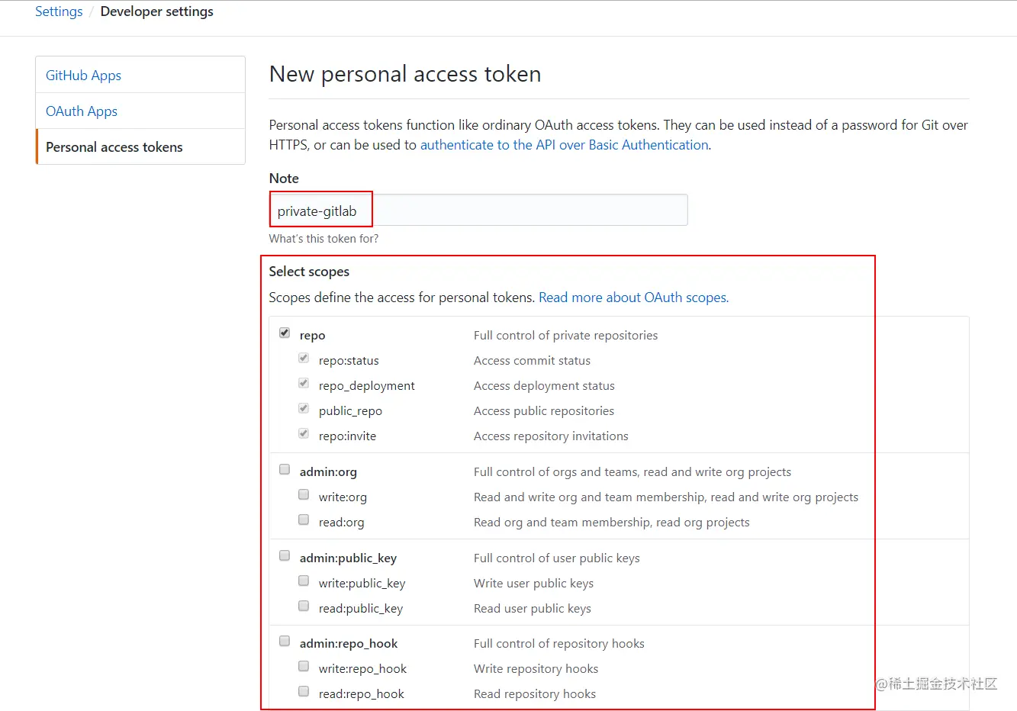Viewport: 1017px width, 711px height.
Task: Enable the admin:public_key scope checkbox
Action: click(285, 555)
